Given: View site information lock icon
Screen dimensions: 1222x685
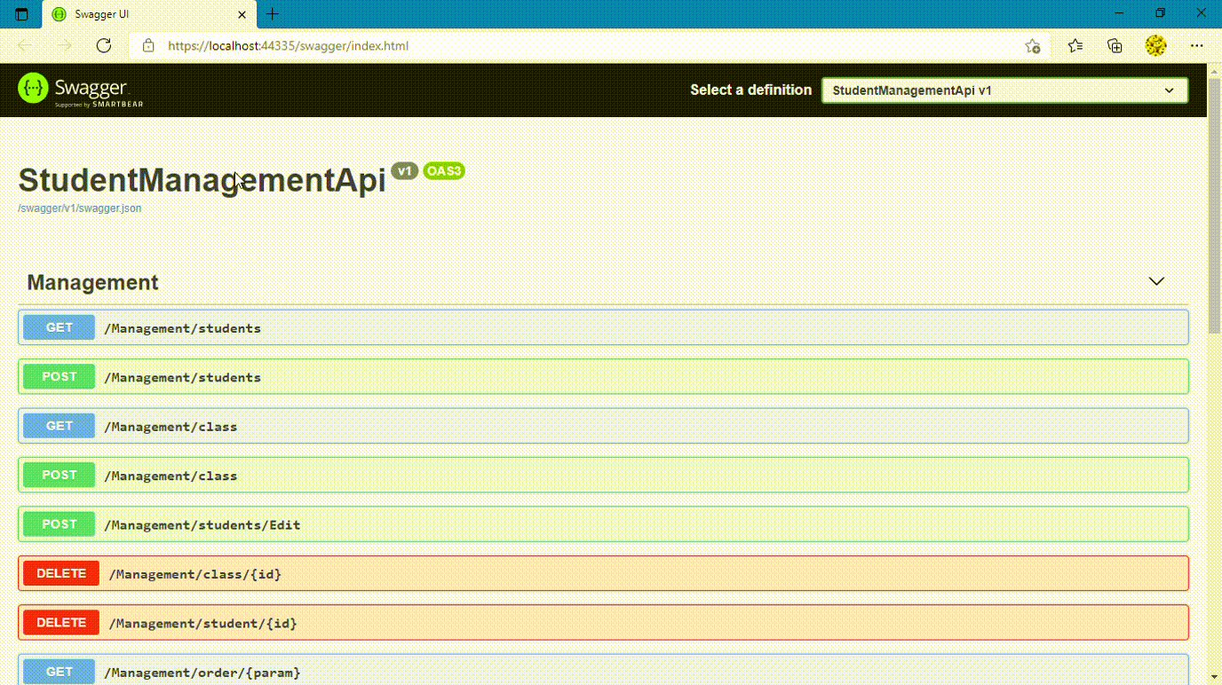Looking at the screenshot, I should pyautogui.click(x=148, y=45).
